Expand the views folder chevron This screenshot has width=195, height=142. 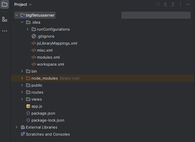point(22,99)
